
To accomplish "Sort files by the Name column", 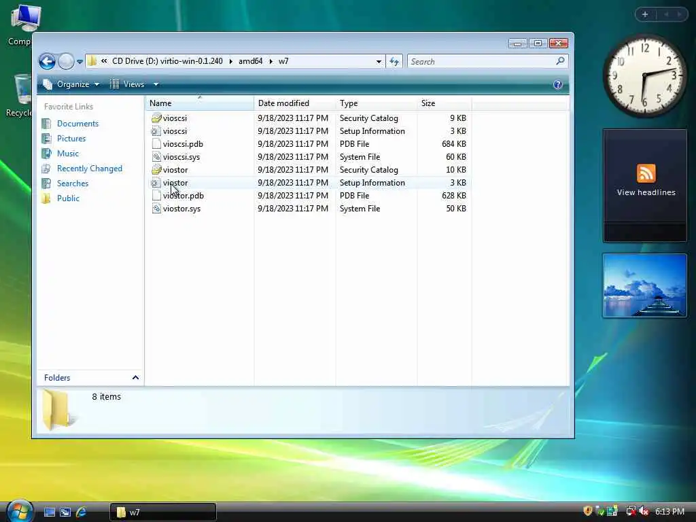I will [x=200, y=103].
